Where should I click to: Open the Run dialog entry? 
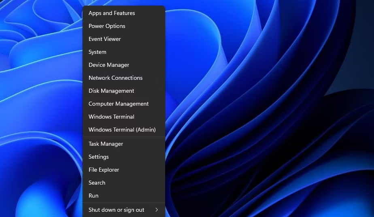124,196
